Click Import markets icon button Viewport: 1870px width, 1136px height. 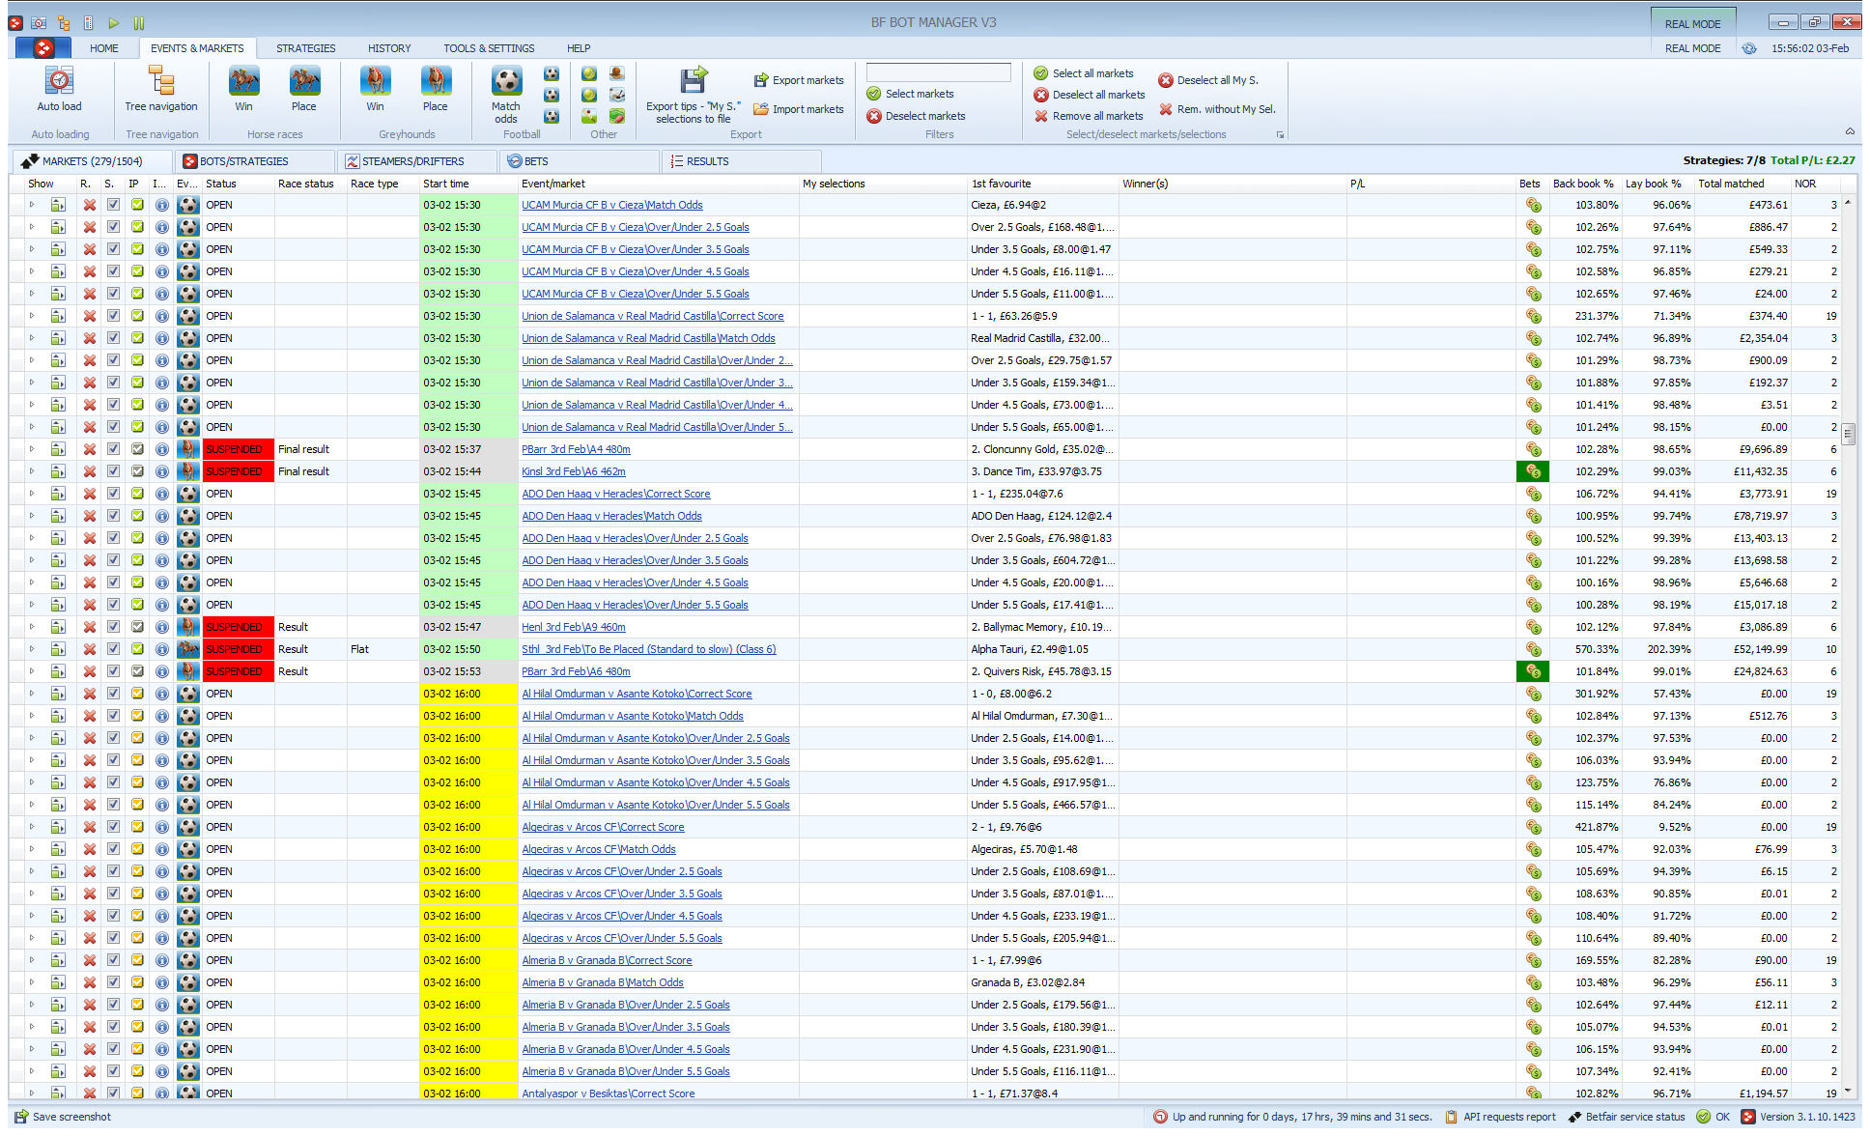click(799, 109)
